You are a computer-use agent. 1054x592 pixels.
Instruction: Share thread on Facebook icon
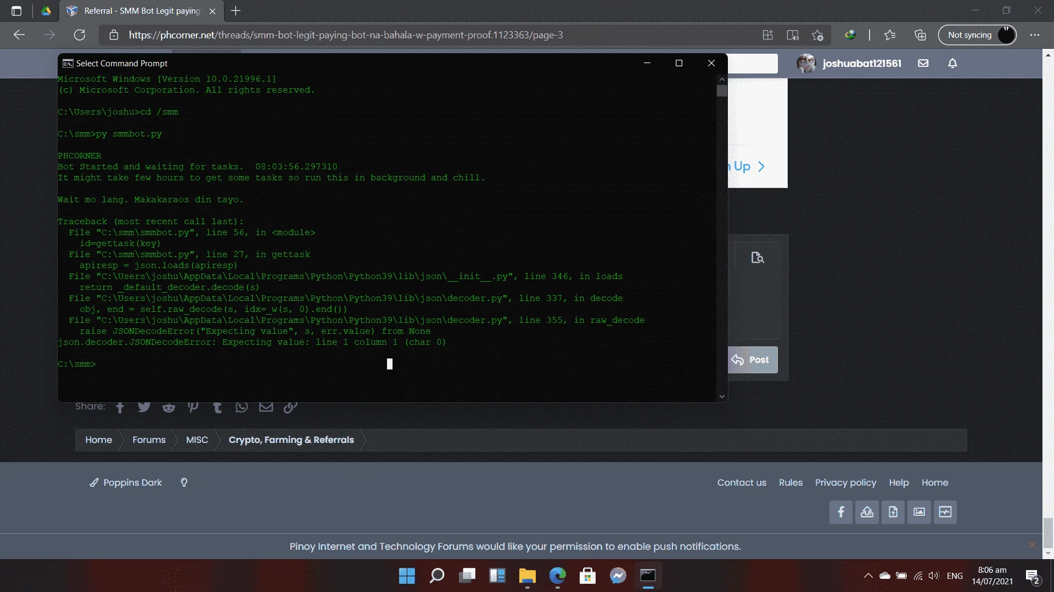pos(120,407)
